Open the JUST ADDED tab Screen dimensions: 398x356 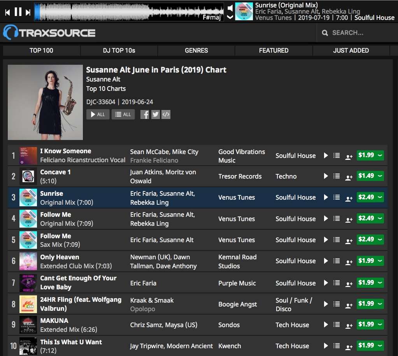coord(351,50)
